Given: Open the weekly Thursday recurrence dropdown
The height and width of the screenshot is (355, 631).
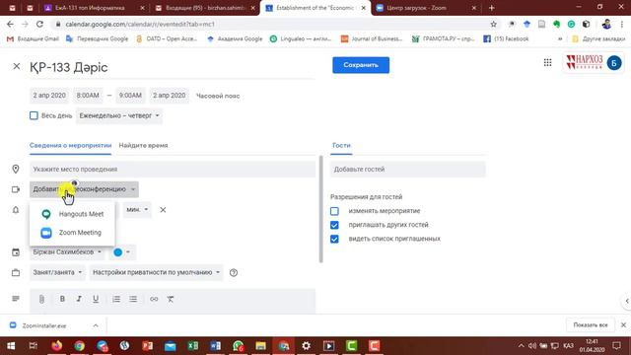Looking at the screenshot, I should (119, 116).
